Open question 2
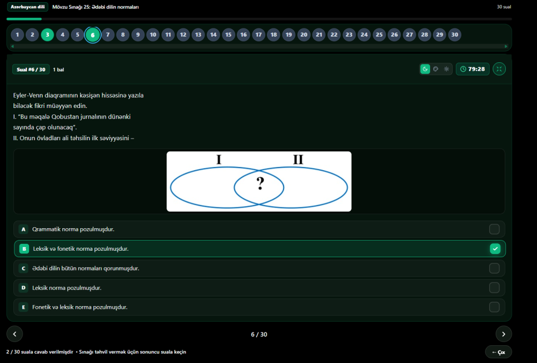The width and height of the screenshot is (537, 363). (x=32, y=34)
